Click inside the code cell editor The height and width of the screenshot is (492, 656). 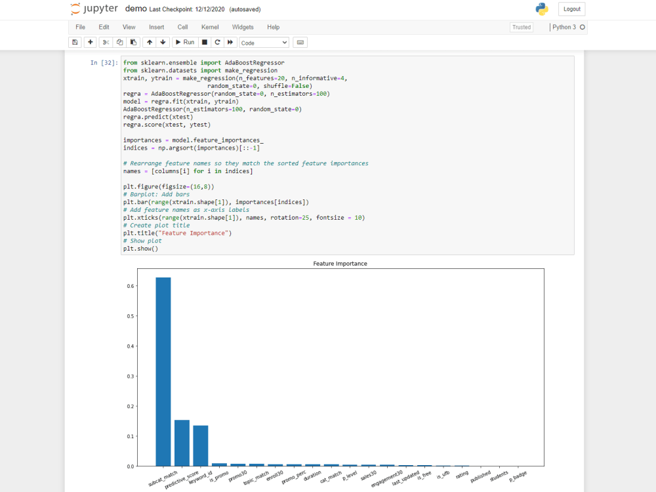click(347, 155)
